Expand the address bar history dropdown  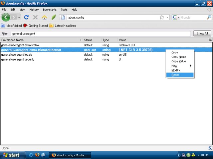coord(167,17)
